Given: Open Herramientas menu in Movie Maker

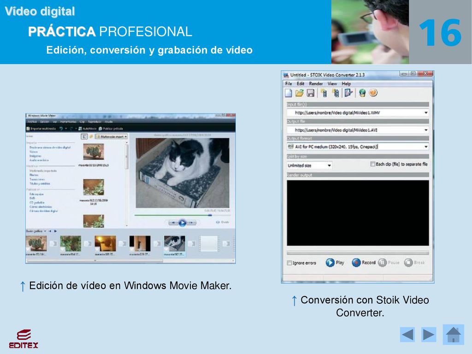Looking at the screenshot, I should [x=68, y=122].
